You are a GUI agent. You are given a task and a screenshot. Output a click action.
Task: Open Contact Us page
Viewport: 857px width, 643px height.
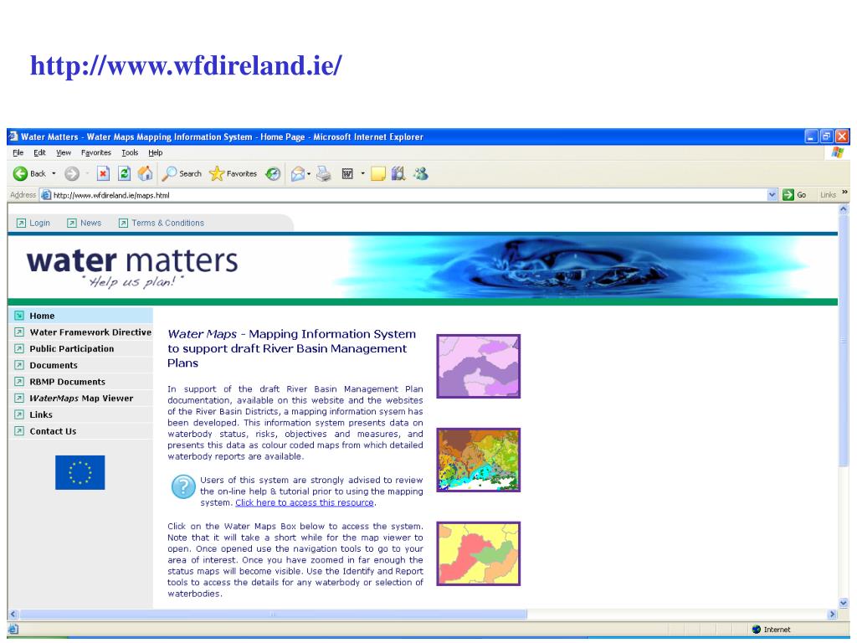point(80,431)
